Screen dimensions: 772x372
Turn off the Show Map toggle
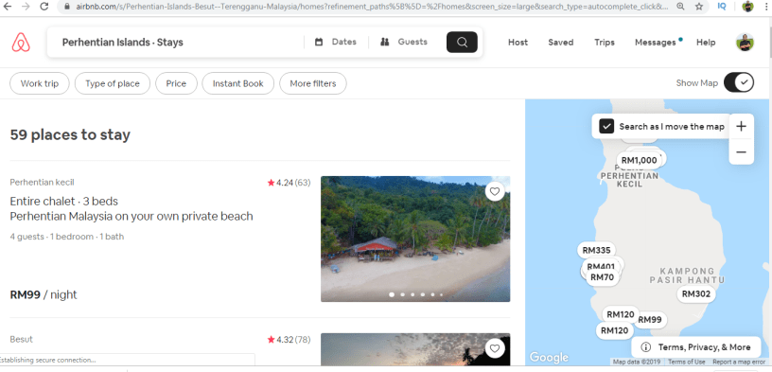tap(739, 82)
